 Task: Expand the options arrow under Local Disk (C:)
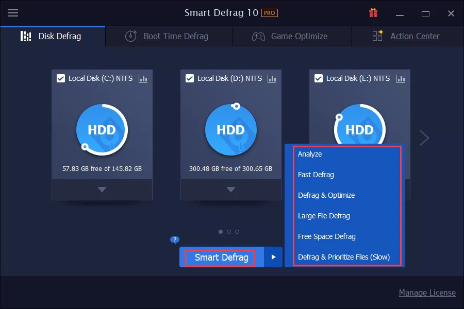pos(102,190)
